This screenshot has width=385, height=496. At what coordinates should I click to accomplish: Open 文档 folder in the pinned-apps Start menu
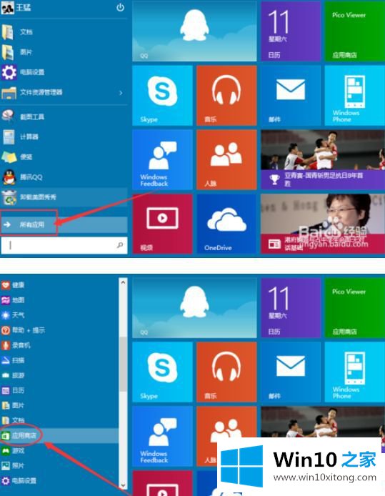pos(64,31)
